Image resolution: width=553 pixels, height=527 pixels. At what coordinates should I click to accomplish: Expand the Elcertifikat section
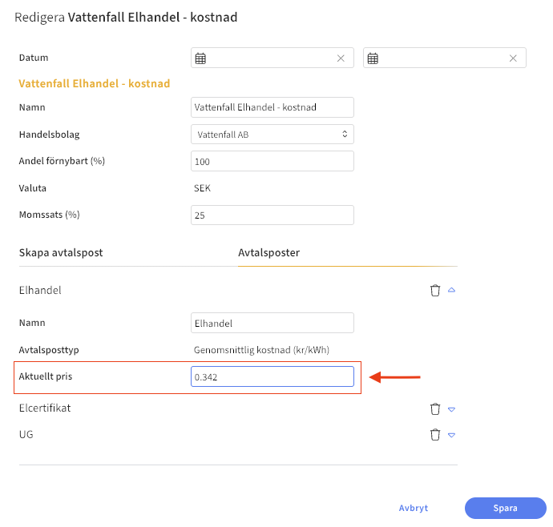[x=451, y=409]
